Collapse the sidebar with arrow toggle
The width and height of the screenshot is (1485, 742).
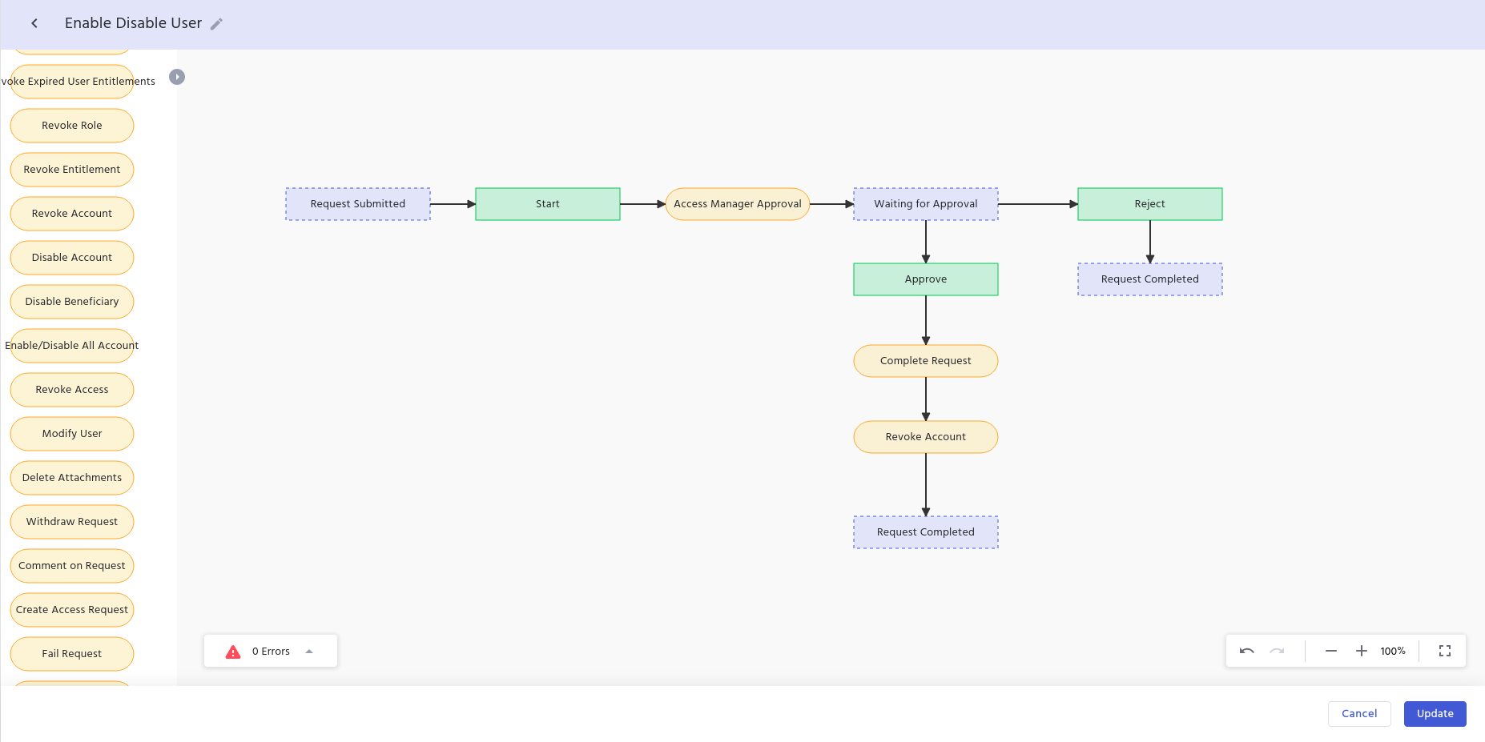177,77
